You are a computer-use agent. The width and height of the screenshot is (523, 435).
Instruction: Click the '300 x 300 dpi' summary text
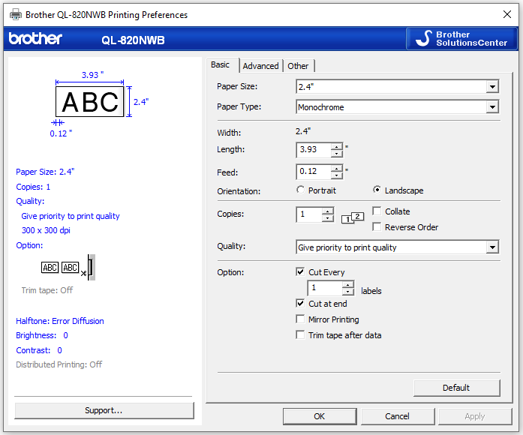[x=46, y=230]
